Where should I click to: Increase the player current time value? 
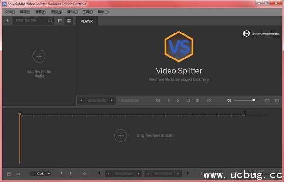[112, 100]
